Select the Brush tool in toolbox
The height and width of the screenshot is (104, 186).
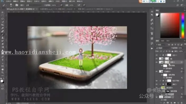(x=2, y=34)
